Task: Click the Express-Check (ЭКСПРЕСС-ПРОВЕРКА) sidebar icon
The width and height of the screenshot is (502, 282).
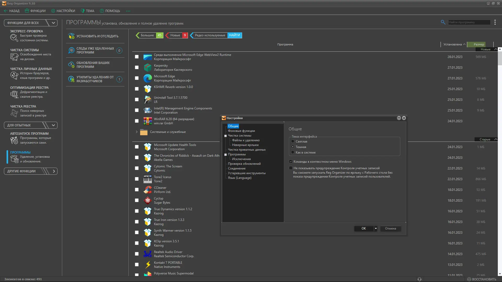Action: coord(14,38)
